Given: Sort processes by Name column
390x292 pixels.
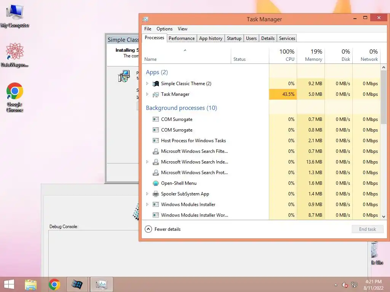Looking at the screenshot, I should [187, 56].
